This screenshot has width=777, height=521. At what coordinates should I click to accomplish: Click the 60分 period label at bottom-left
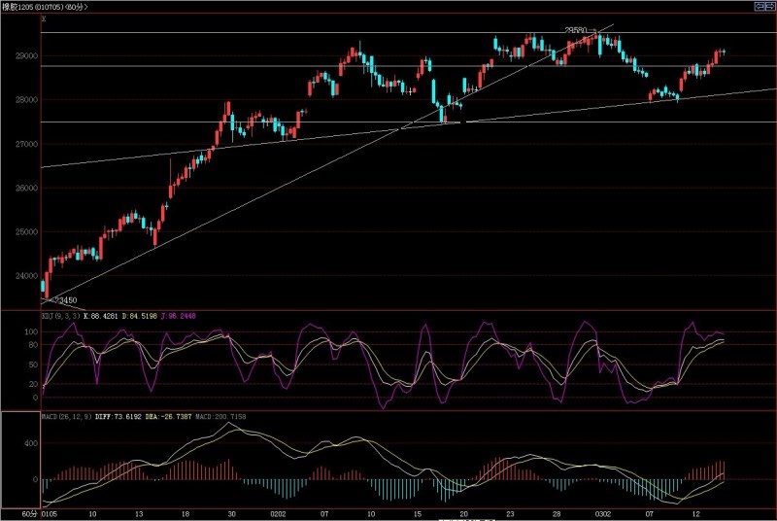point(29,511)
